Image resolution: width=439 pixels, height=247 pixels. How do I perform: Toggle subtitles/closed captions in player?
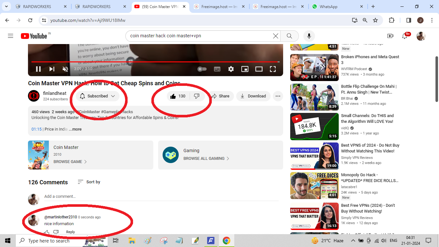click(217, 69)
